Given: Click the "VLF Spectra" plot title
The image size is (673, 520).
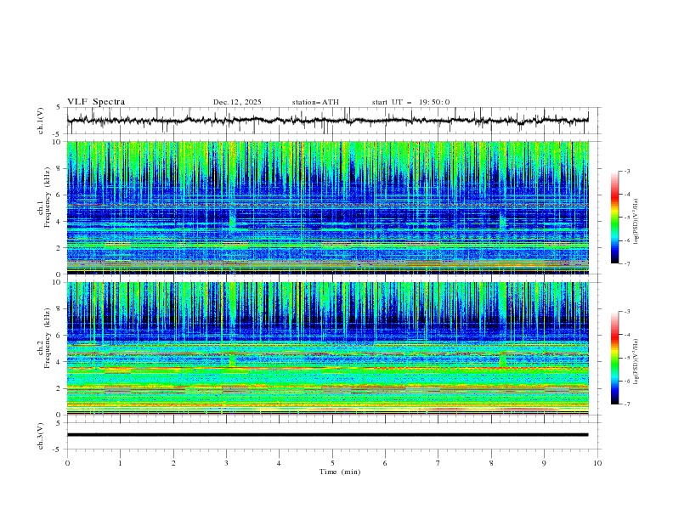Looking at the screenshot, I should coord(96,102).
